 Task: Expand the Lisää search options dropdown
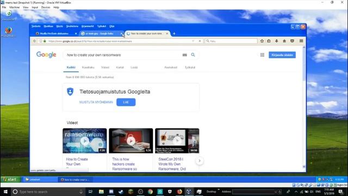tap(134, 68)
